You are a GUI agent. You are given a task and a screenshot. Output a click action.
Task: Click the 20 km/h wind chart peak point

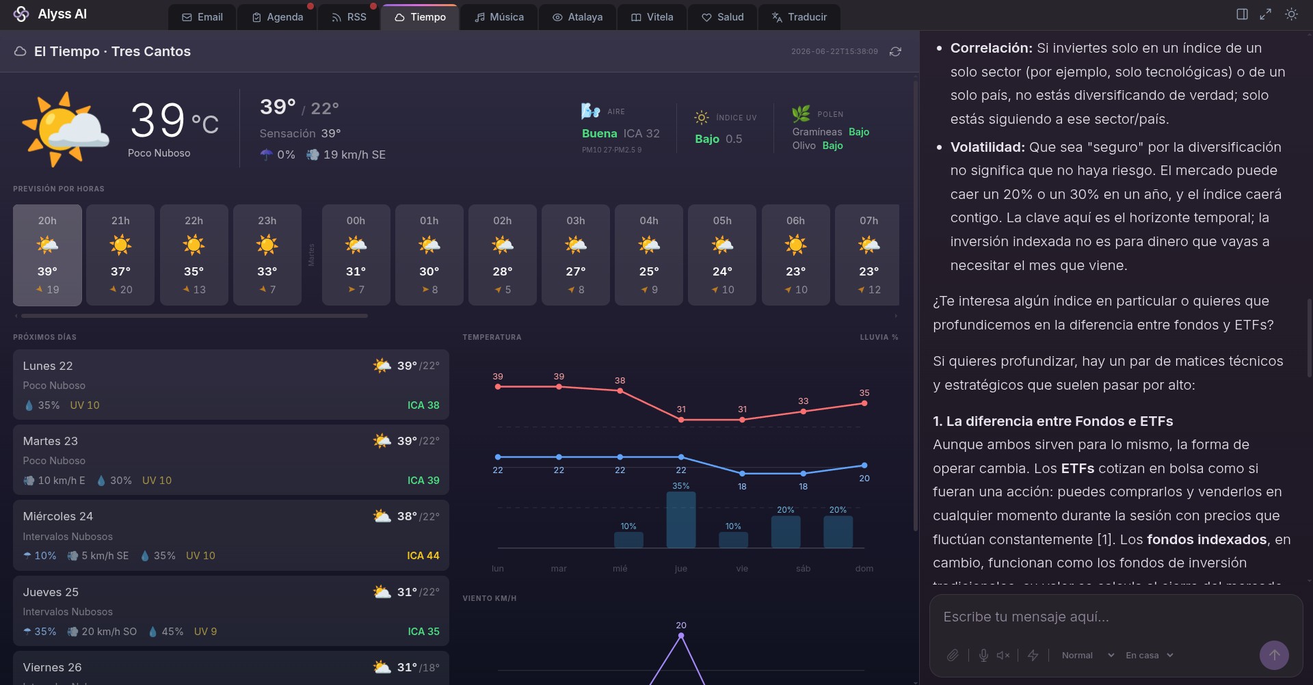click(681, 636)
